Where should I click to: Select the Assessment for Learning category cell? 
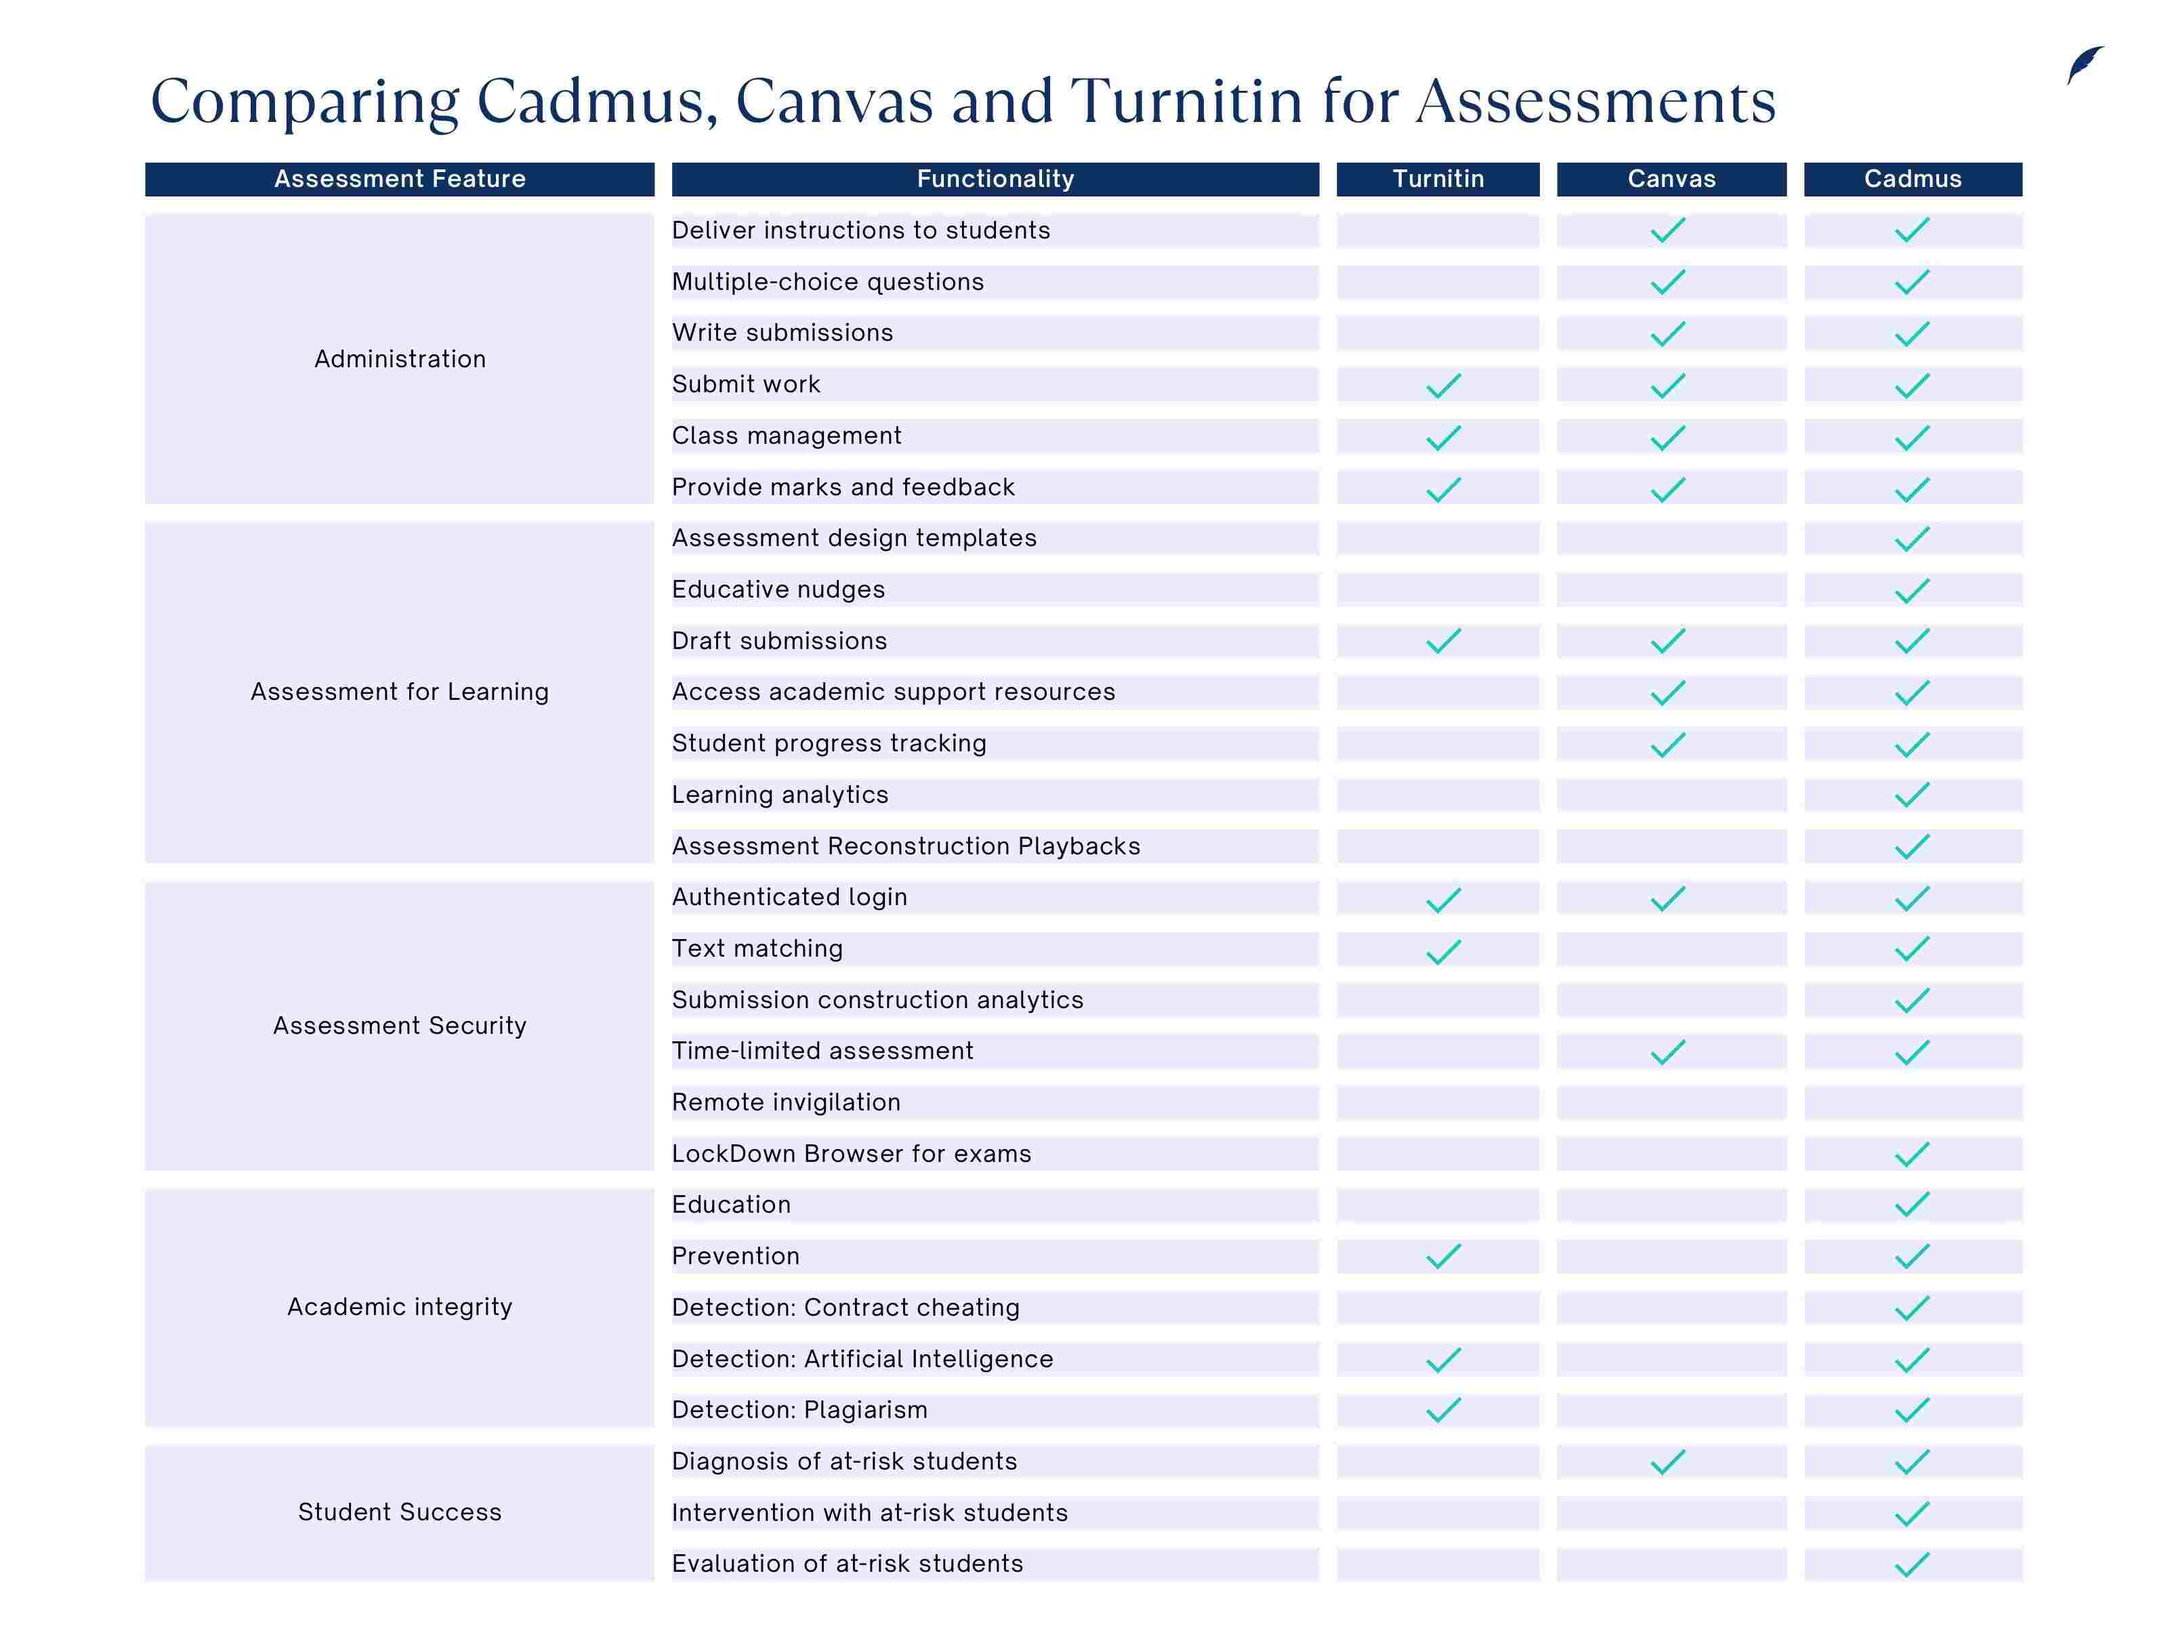tap(400, 692)
